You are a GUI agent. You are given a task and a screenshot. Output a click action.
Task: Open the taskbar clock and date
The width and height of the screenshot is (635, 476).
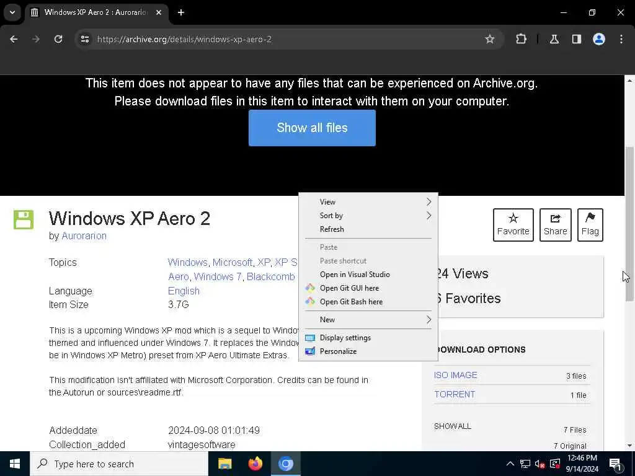pyautogui.click(x=582, y=464)
